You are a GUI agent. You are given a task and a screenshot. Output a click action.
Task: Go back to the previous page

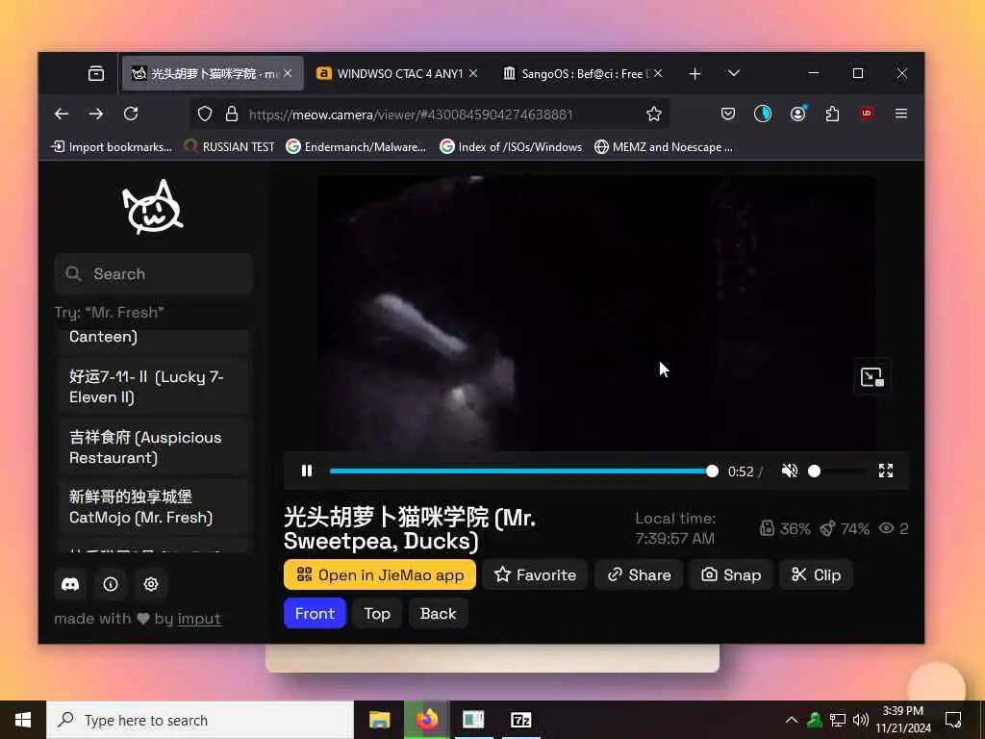tap(62, 114)
